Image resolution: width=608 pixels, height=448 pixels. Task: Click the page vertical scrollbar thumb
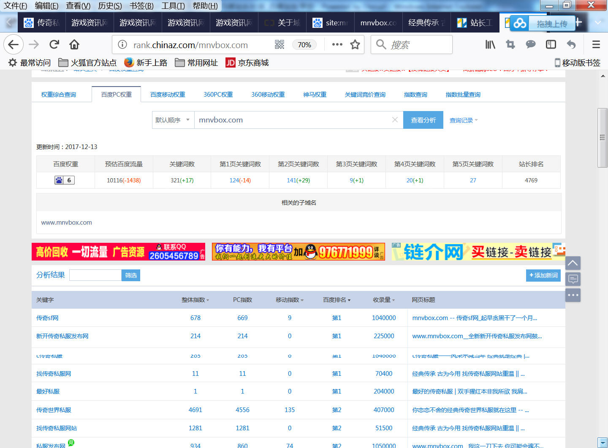tap(603, 138)
